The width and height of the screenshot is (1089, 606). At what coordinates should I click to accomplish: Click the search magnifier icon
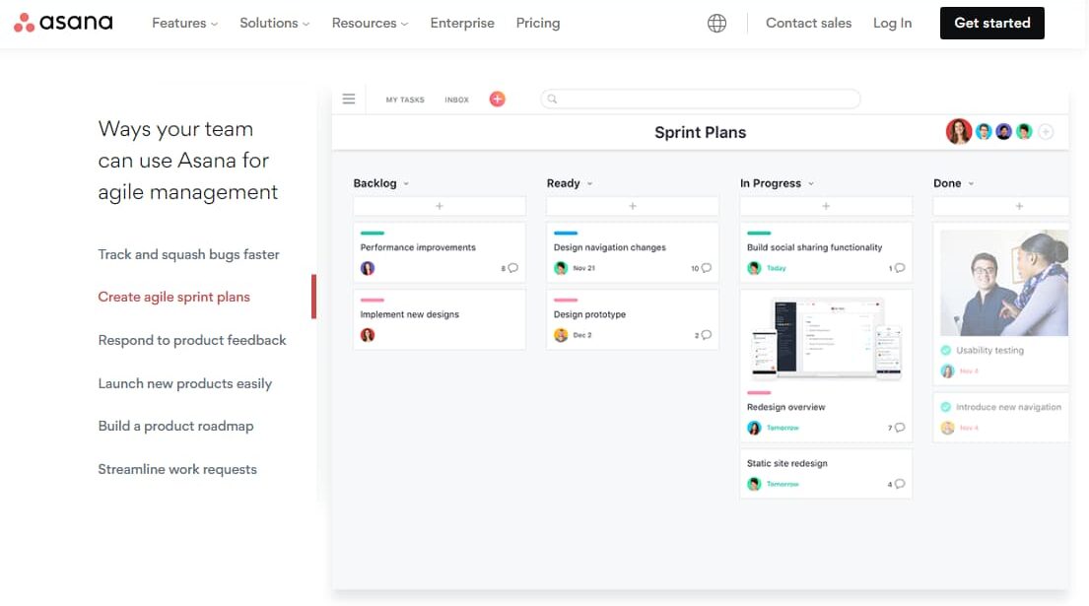tap(552, 100)
